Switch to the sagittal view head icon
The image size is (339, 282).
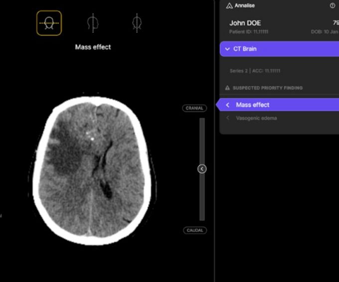[x=91, y=23]
